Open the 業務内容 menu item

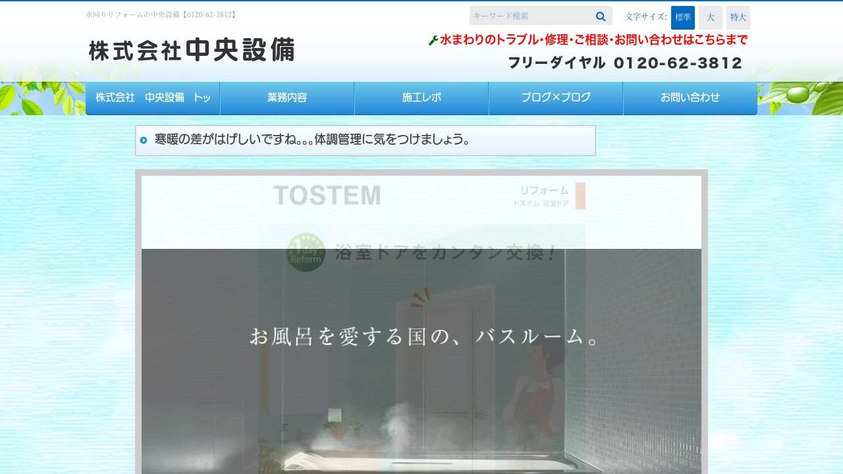[x=287, y=98]
